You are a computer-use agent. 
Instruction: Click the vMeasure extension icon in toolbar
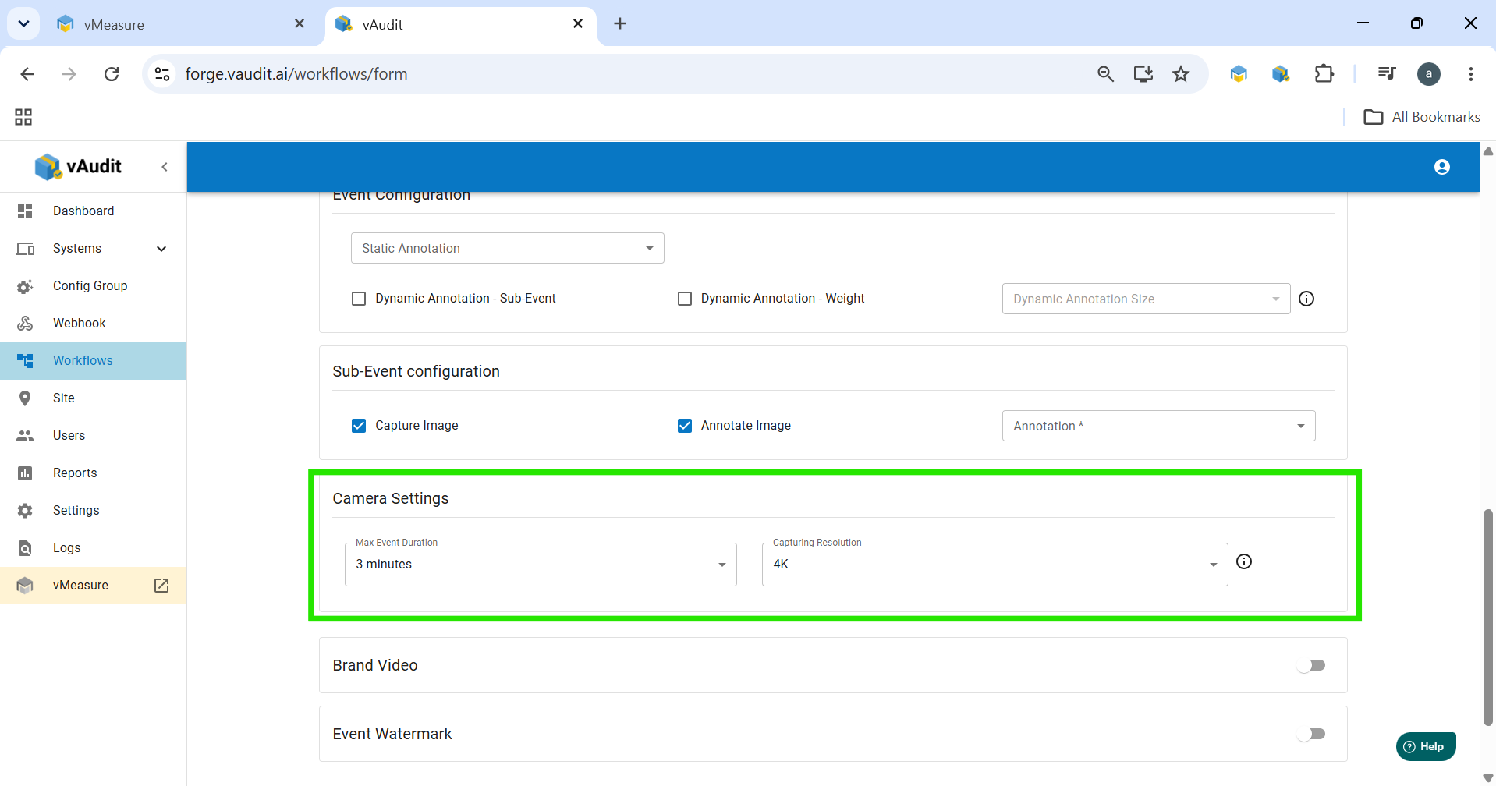click(x=1239, y=74)
